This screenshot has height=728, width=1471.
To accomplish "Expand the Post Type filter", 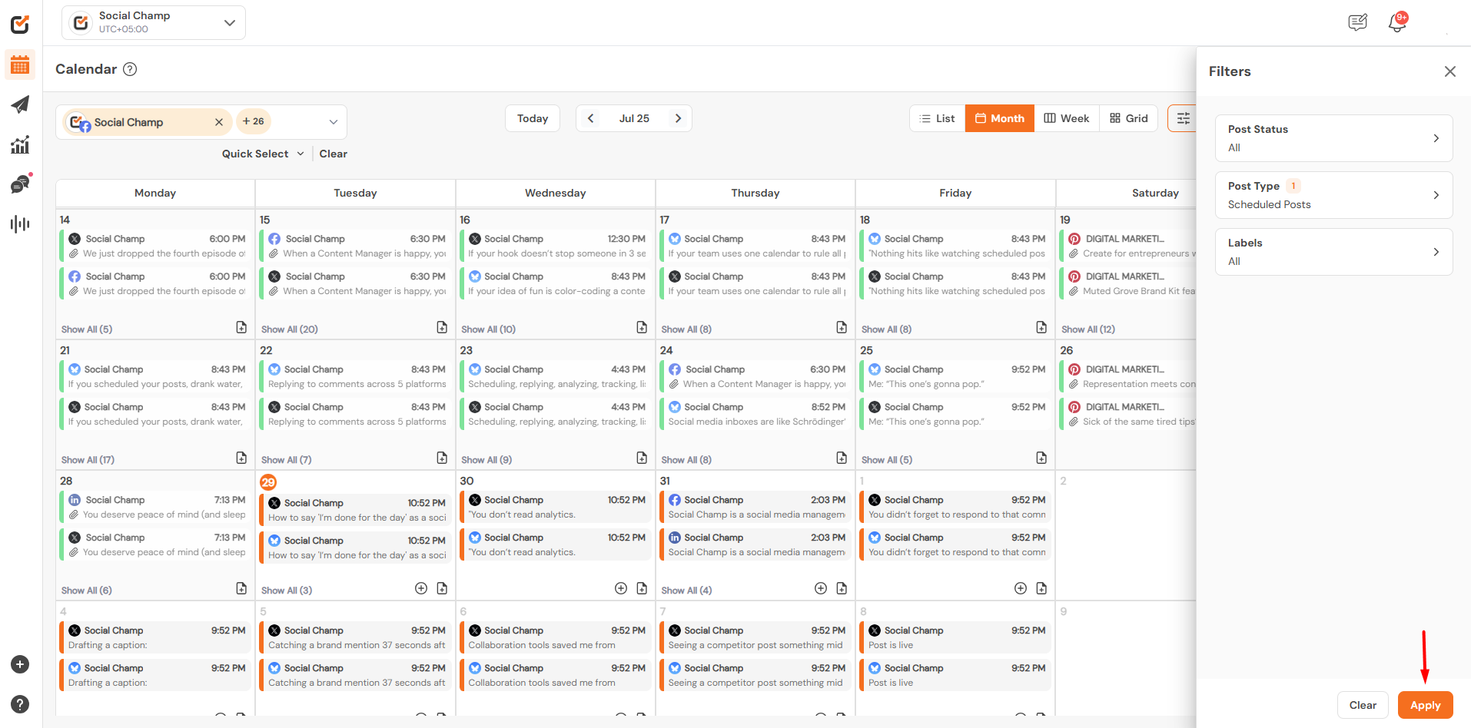I will click(x=1333, y=195).
